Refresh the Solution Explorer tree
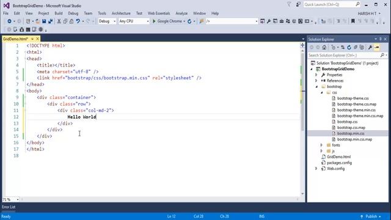This screenshot has width=391, height=220. [x=349, y=47]
